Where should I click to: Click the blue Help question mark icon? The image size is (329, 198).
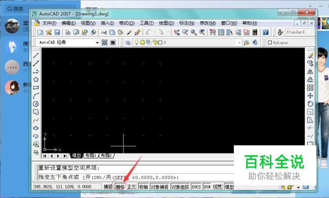click(265, 32)
